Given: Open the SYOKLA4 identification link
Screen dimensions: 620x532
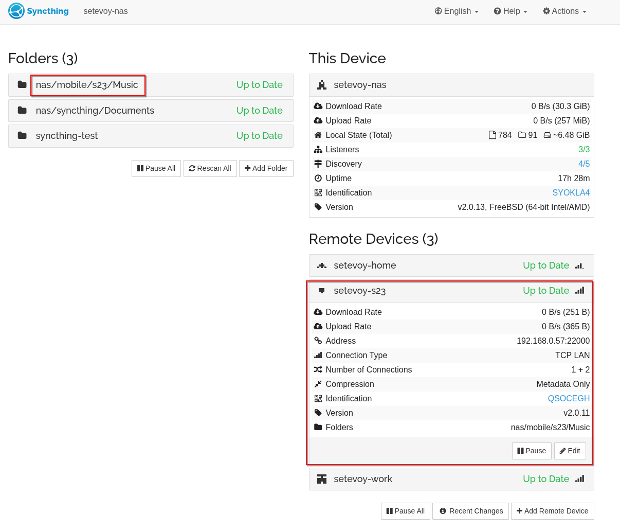Looking at the screenshot, I should coord(571,193).
